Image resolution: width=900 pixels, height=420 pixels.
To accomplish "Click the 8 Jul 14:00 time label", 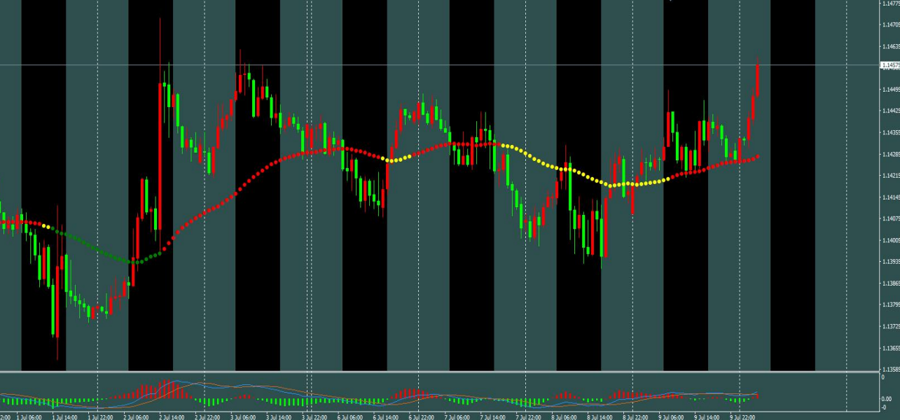I will (600, 416).
